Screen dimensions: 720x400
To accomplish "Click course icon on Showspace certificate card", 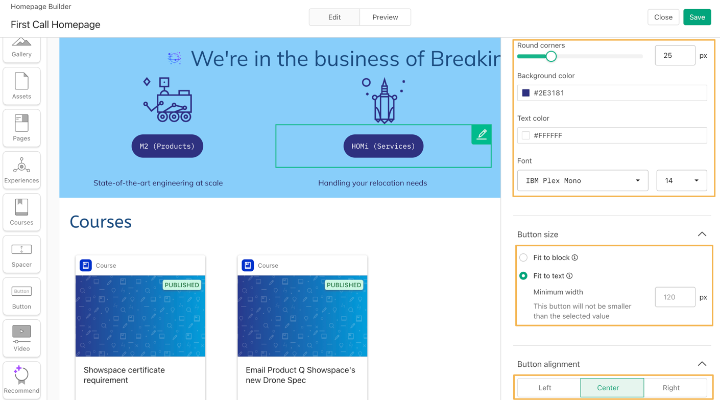I will 86,265.
